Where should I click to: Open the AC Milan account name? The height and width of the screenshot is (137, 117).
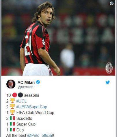[x=26, y=82]
